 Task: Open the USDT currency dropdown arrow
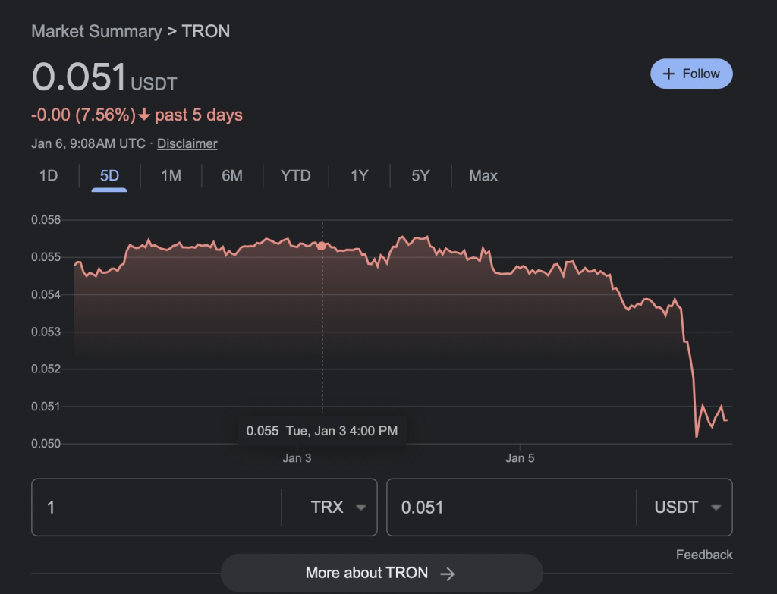(716, 508)
